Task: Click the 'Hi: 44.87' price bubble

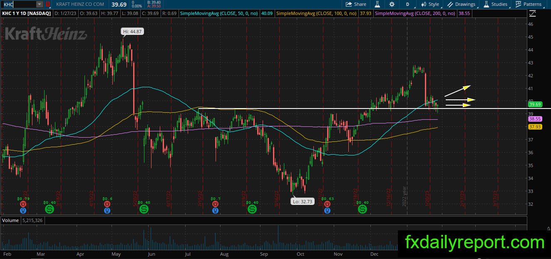Action: [x=132, y=31]
